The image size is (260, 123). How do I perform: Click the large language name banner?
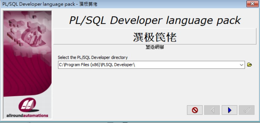[155, 36]
